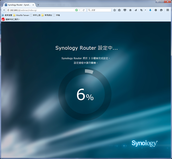Click the 'Synology Router 設定中...' heading

click(87, 48)
